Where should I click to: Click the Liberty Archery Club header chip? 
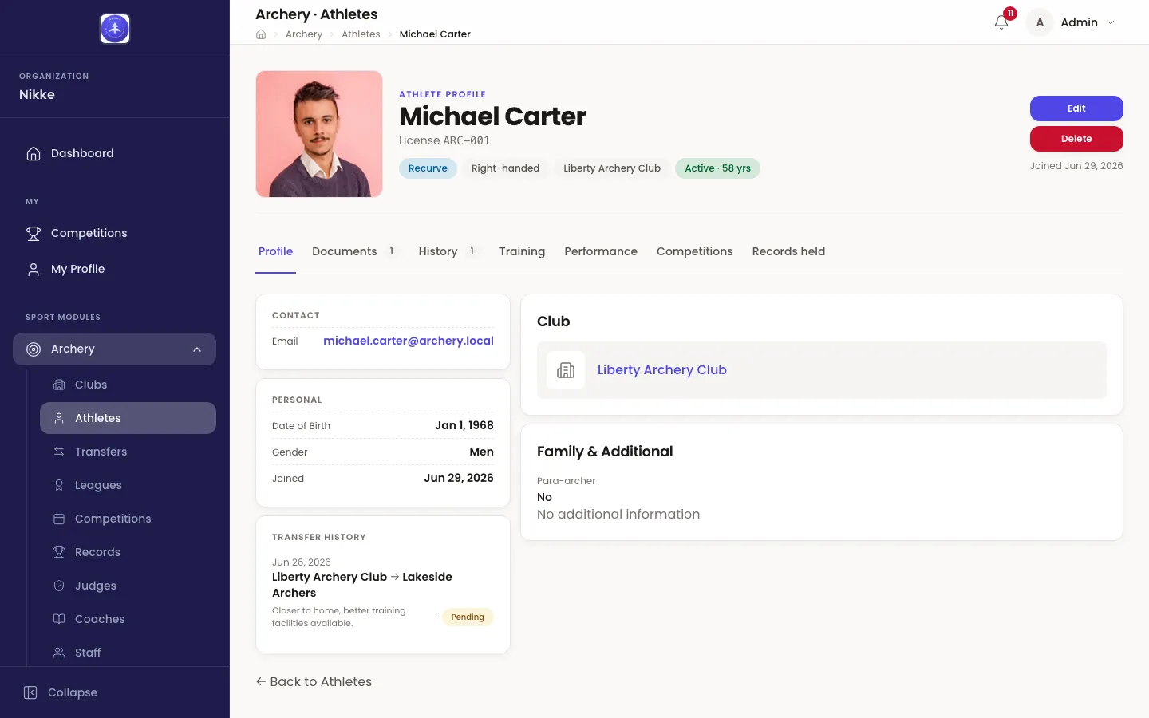pyautogui.click(x=612, y=168)
